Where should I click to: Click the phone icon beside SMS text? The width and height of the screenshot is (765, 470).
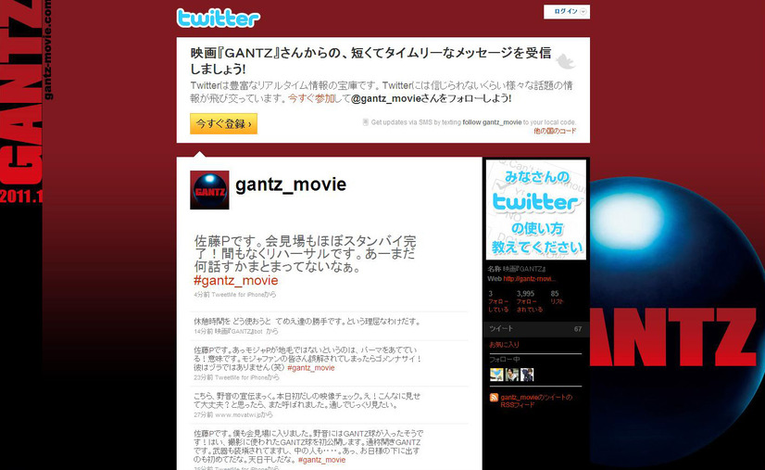(x=365, y=122)
